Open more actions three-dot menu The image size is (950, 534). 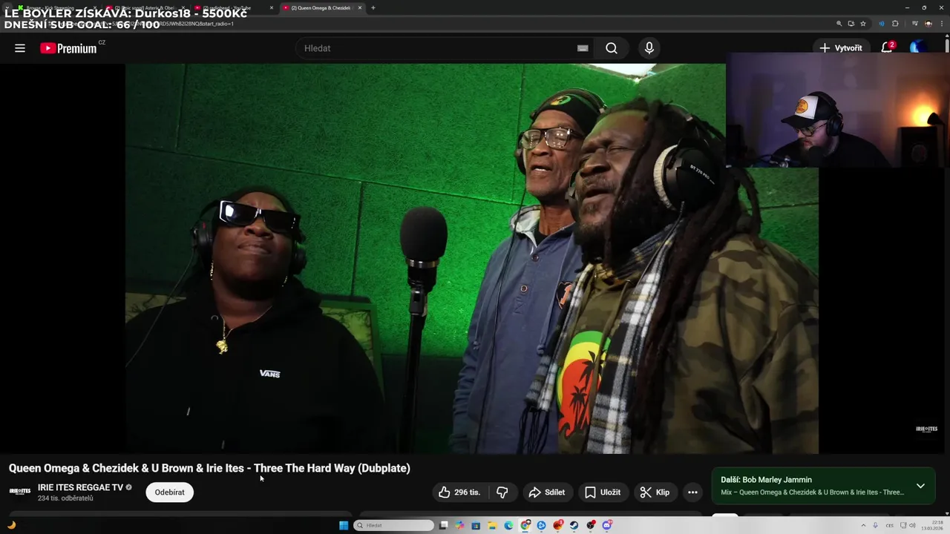(x=692, y=492)
